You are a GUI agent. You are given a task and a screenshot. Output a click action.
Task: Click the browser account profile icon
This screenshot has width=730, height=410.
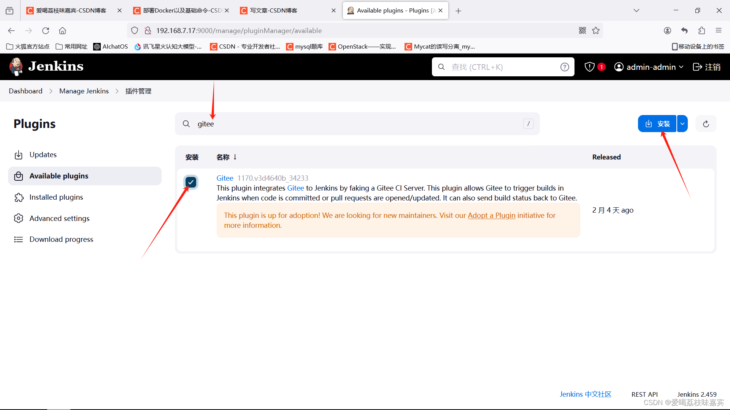click(667, 30)
